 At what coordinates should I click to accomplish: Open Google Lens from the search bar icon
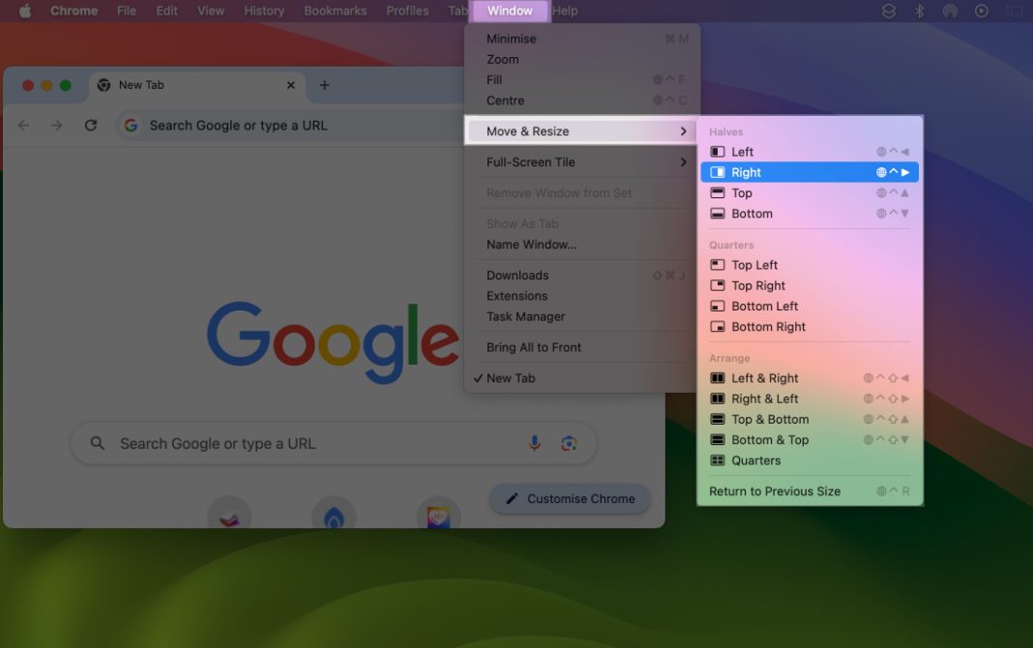570,443
